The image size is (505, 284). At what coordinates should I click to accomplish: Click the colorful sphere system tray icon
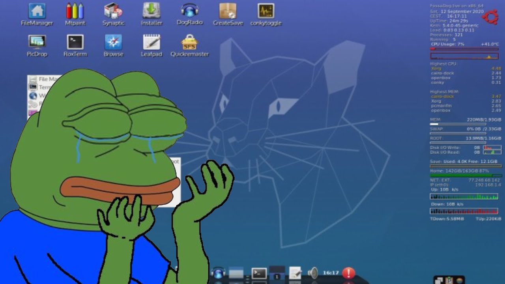pos(459,280)
